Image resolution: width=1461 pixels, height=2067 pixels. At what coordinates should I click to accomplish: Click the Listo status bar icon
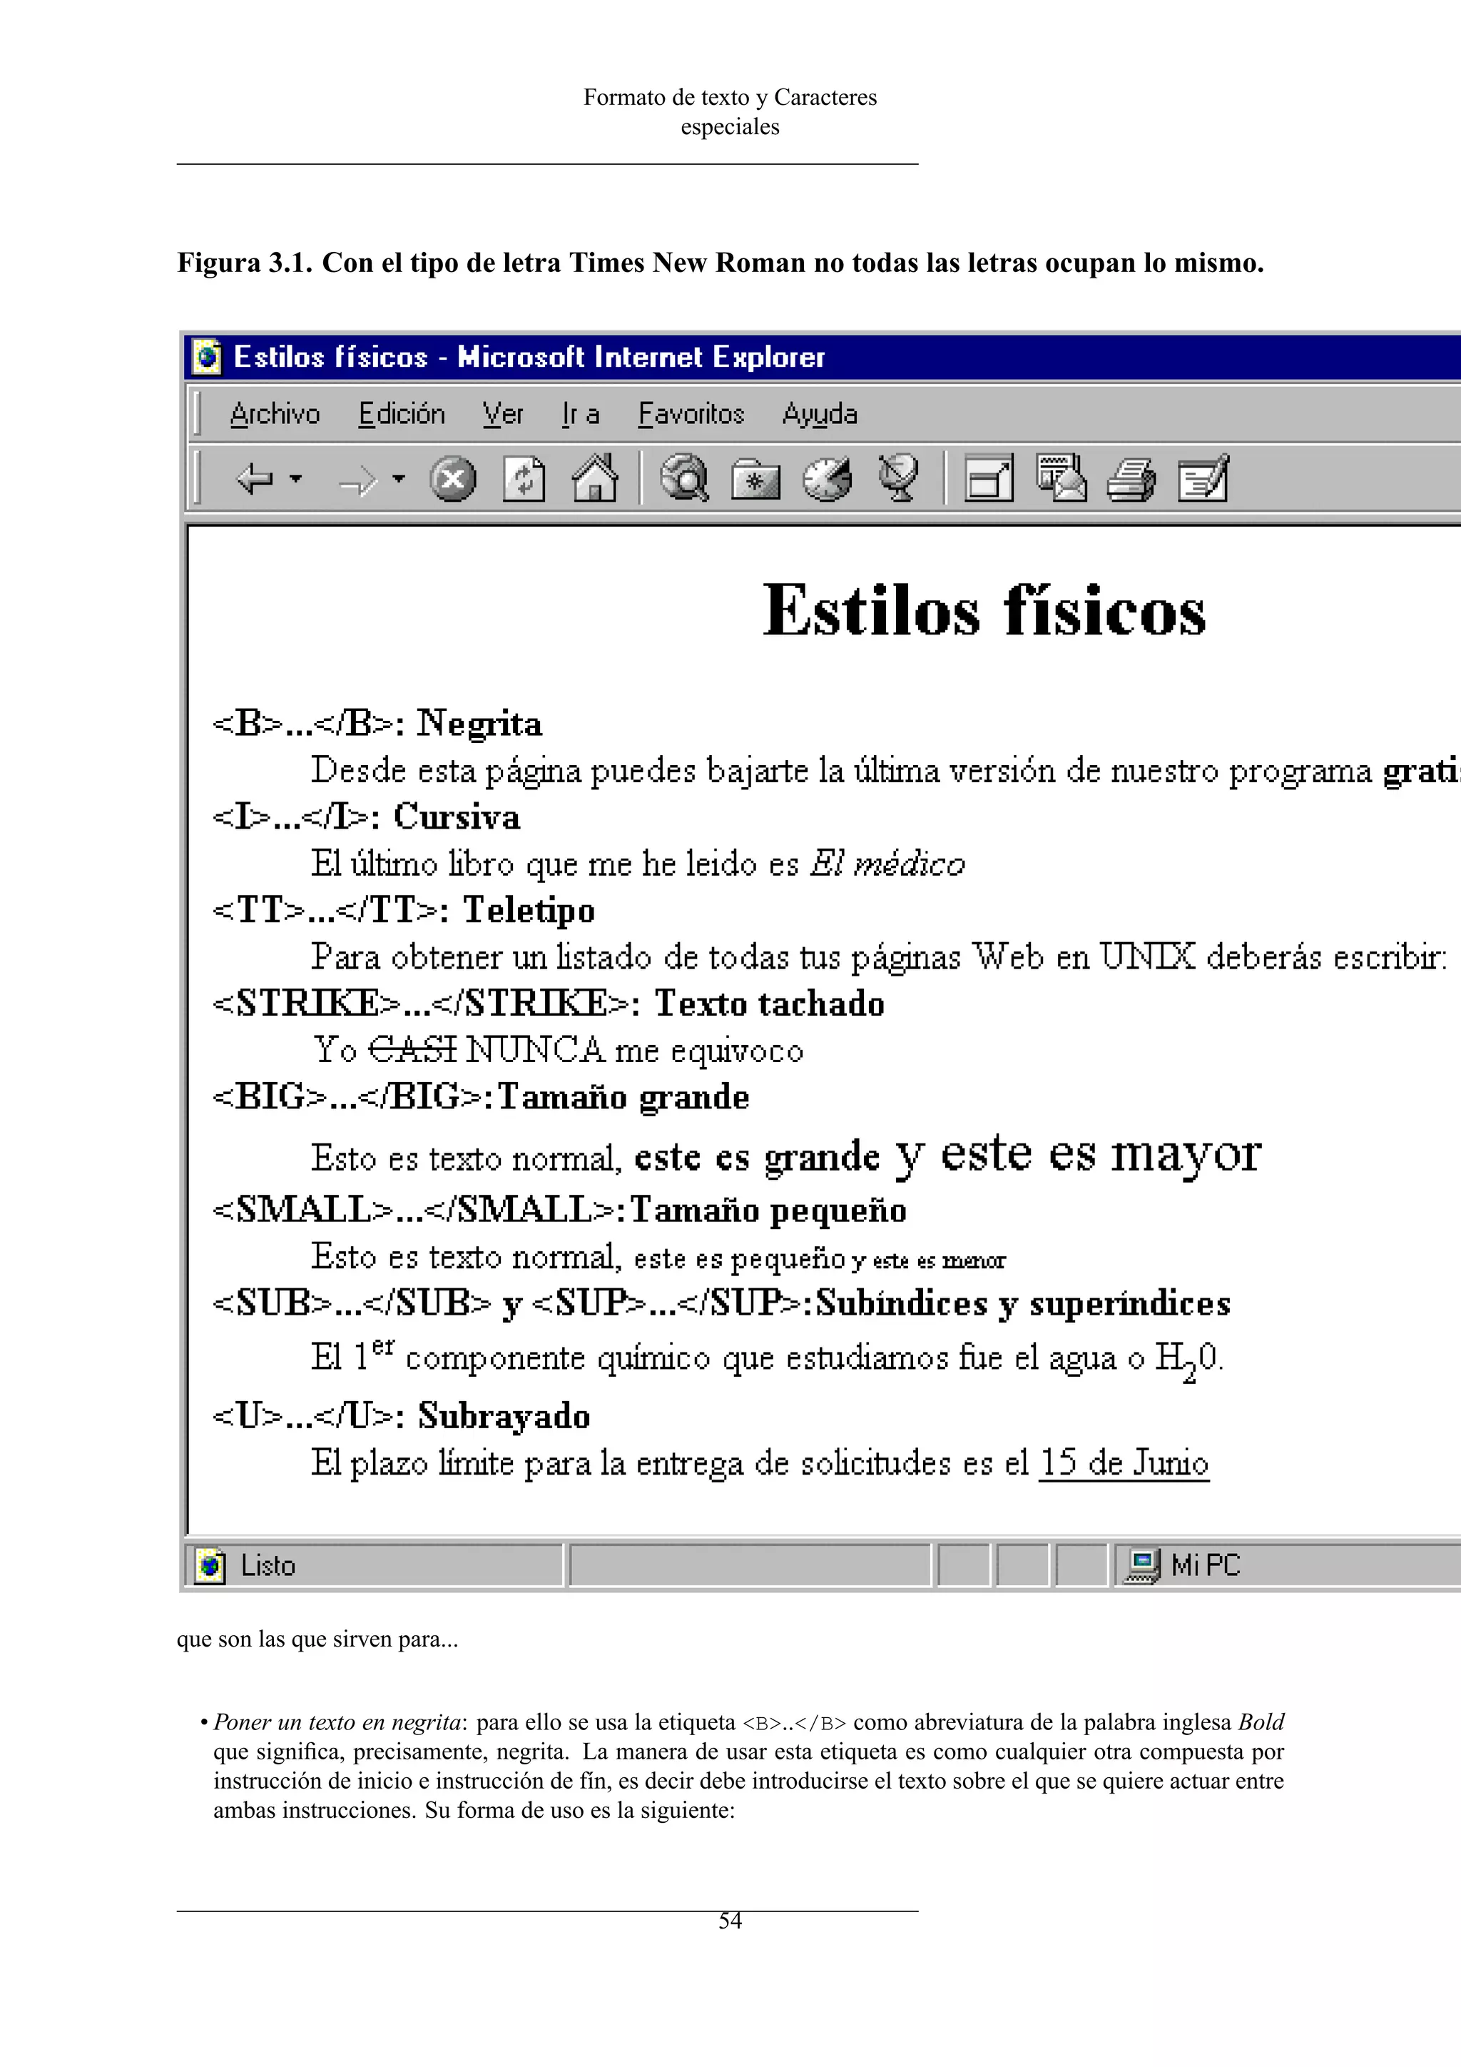click(x=210, y=1565)
